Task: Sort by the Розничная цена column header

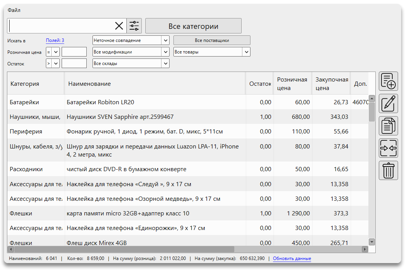Action: click(292, 83)
